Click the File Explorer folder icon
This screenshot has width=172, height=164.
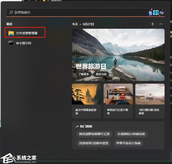[11, 33]
